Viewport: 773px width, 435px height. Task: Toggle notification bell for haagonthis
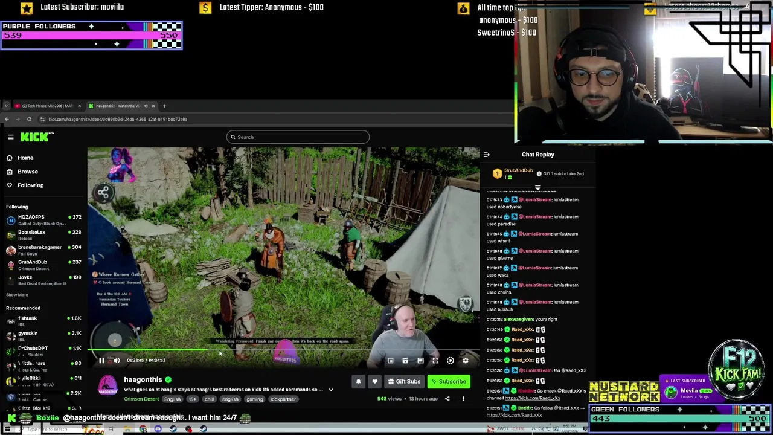[x=358, y=382]
